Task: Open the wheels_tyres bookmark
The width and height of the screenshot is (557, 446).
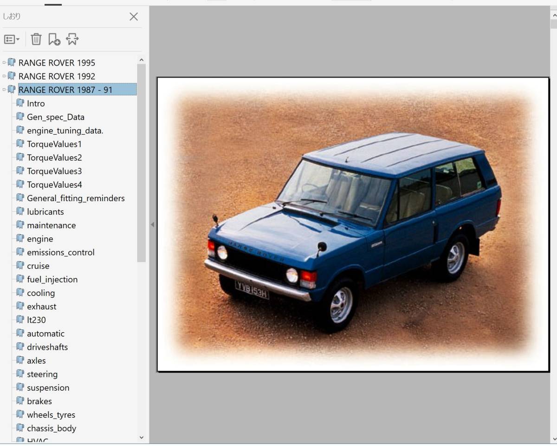Action: pyautogui.click(x=51, y=415)
